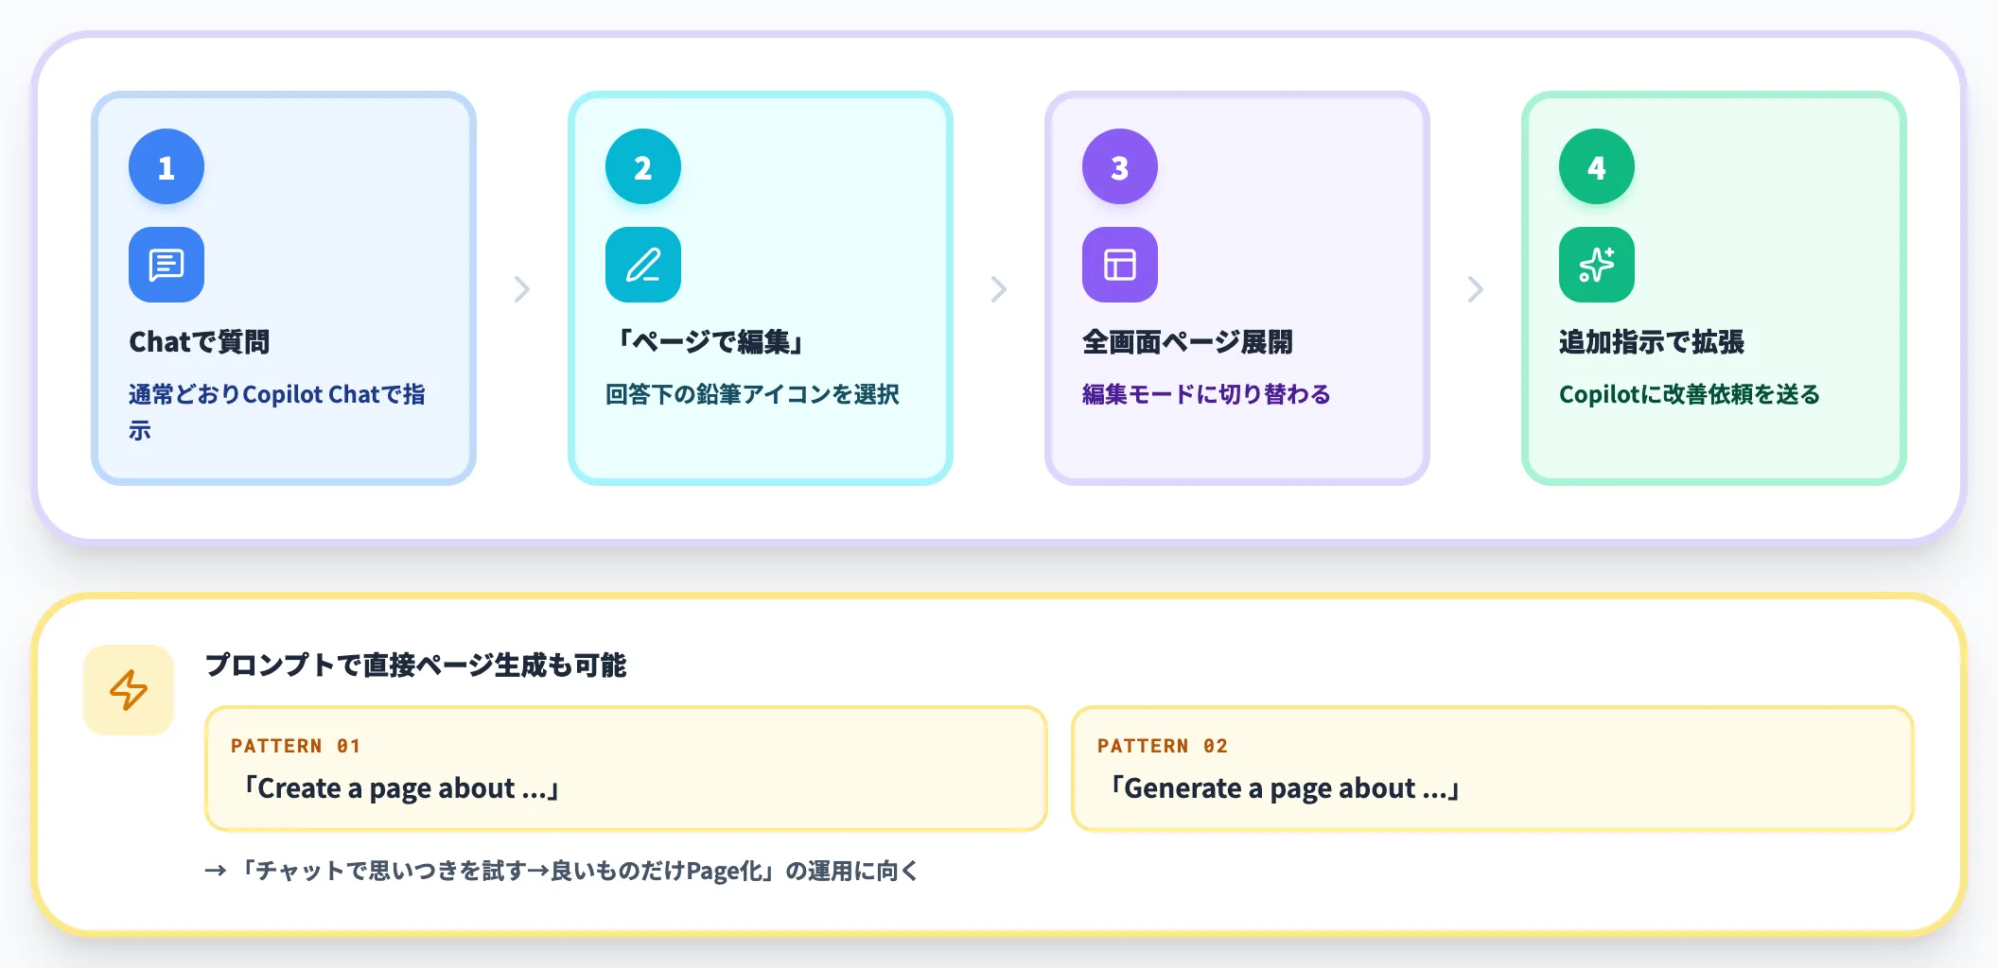This screenshot has height=968, width=1998.
Task: Click the チャットで思いつきを試す footnote text
Action: (562, 871)
